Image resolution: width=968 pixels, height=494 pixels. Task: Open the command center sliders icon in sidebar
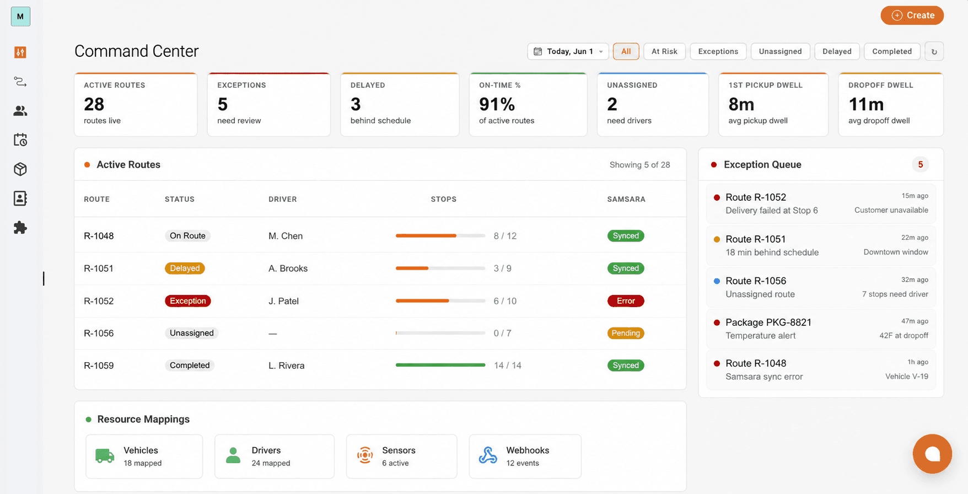20,52
